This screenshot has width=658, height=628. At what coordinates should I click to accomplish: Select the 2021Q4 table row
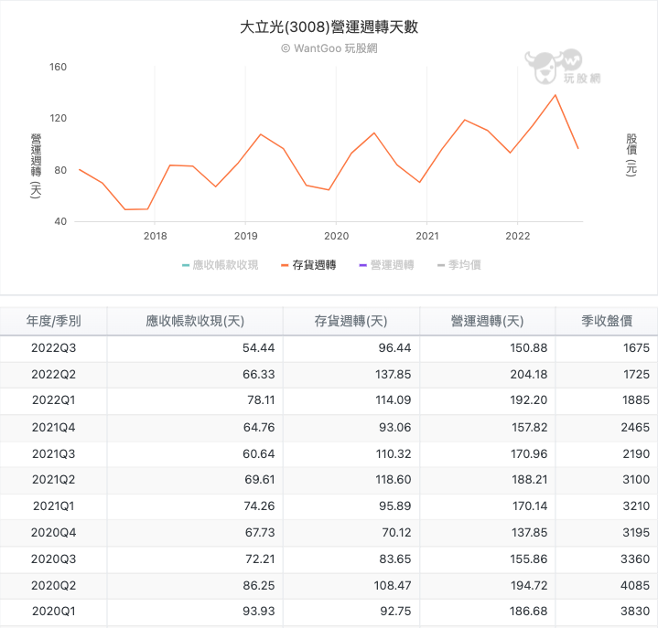coord(329,428)
